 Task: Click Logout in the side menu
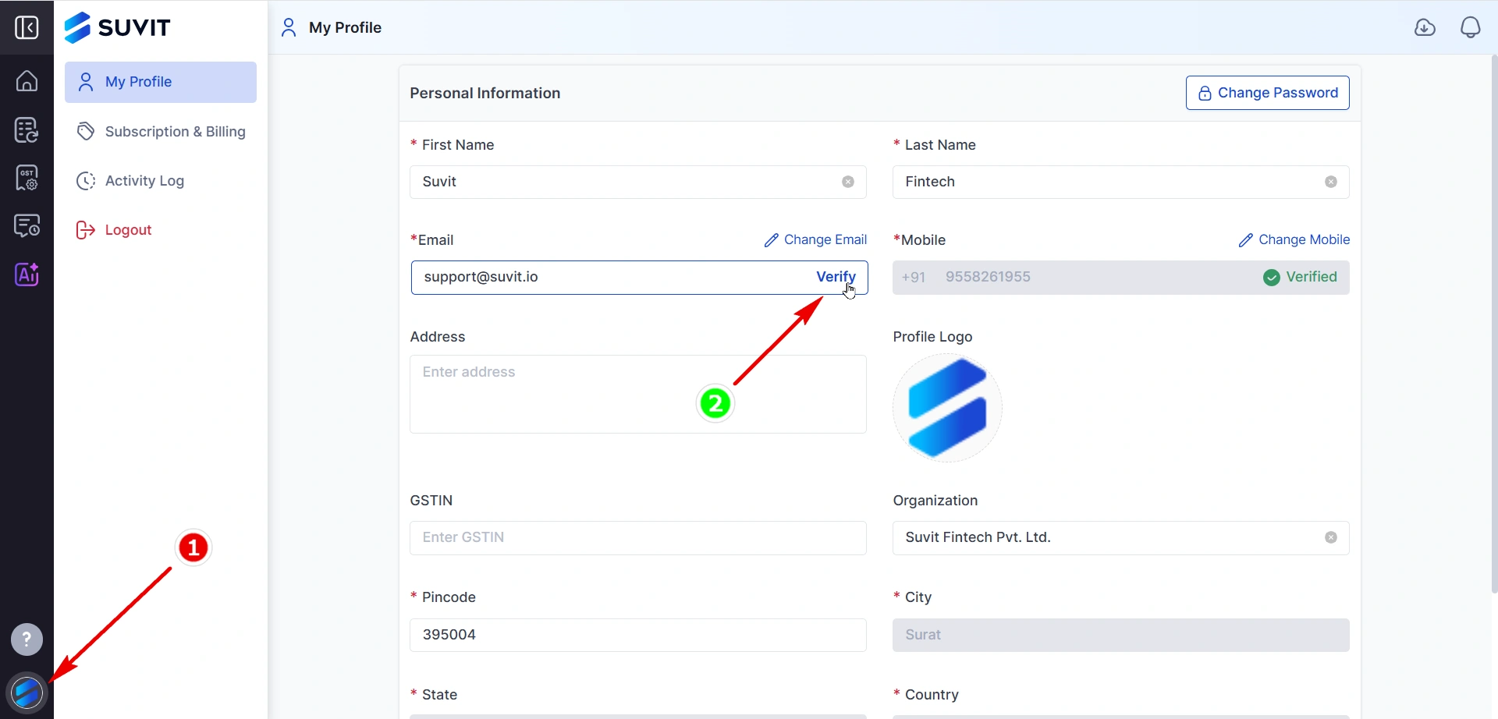pyautogui.click(x=161, y=230)
